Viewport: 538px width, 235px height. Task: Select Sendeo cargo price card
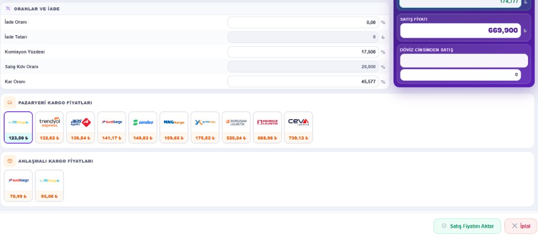[x=143, y=127]
